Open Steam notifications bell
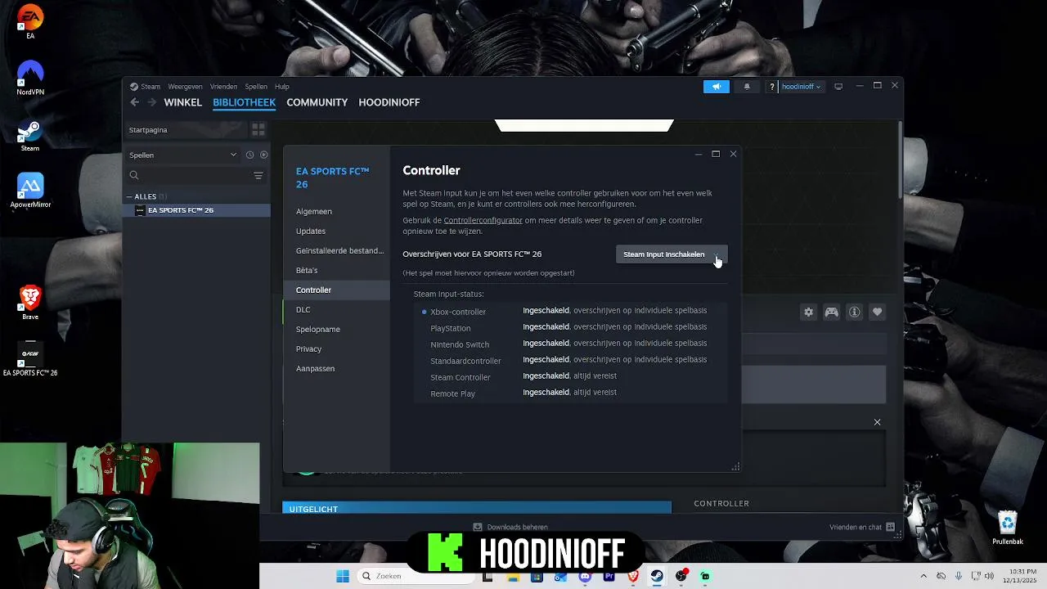Viewport: 1047px width, 589px height. [747, 87]
